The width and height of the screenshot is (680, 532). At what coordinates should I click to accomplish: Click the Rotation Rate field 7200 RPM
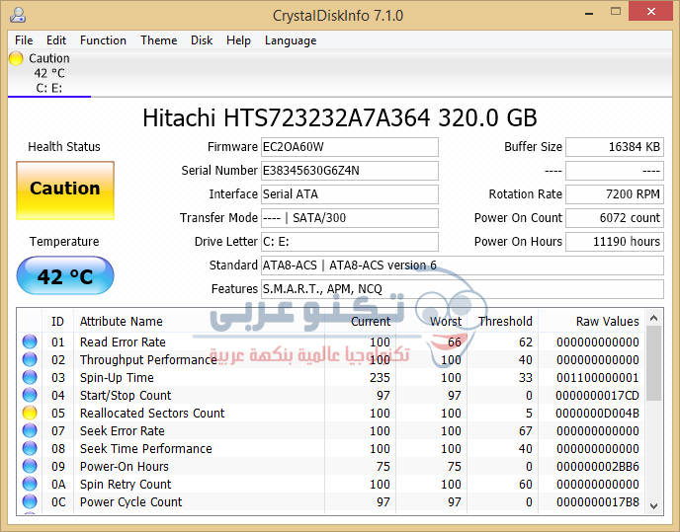[615, 194]
